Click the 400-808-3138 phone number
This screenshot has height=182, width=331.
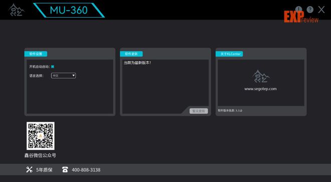tap(86, 170)
